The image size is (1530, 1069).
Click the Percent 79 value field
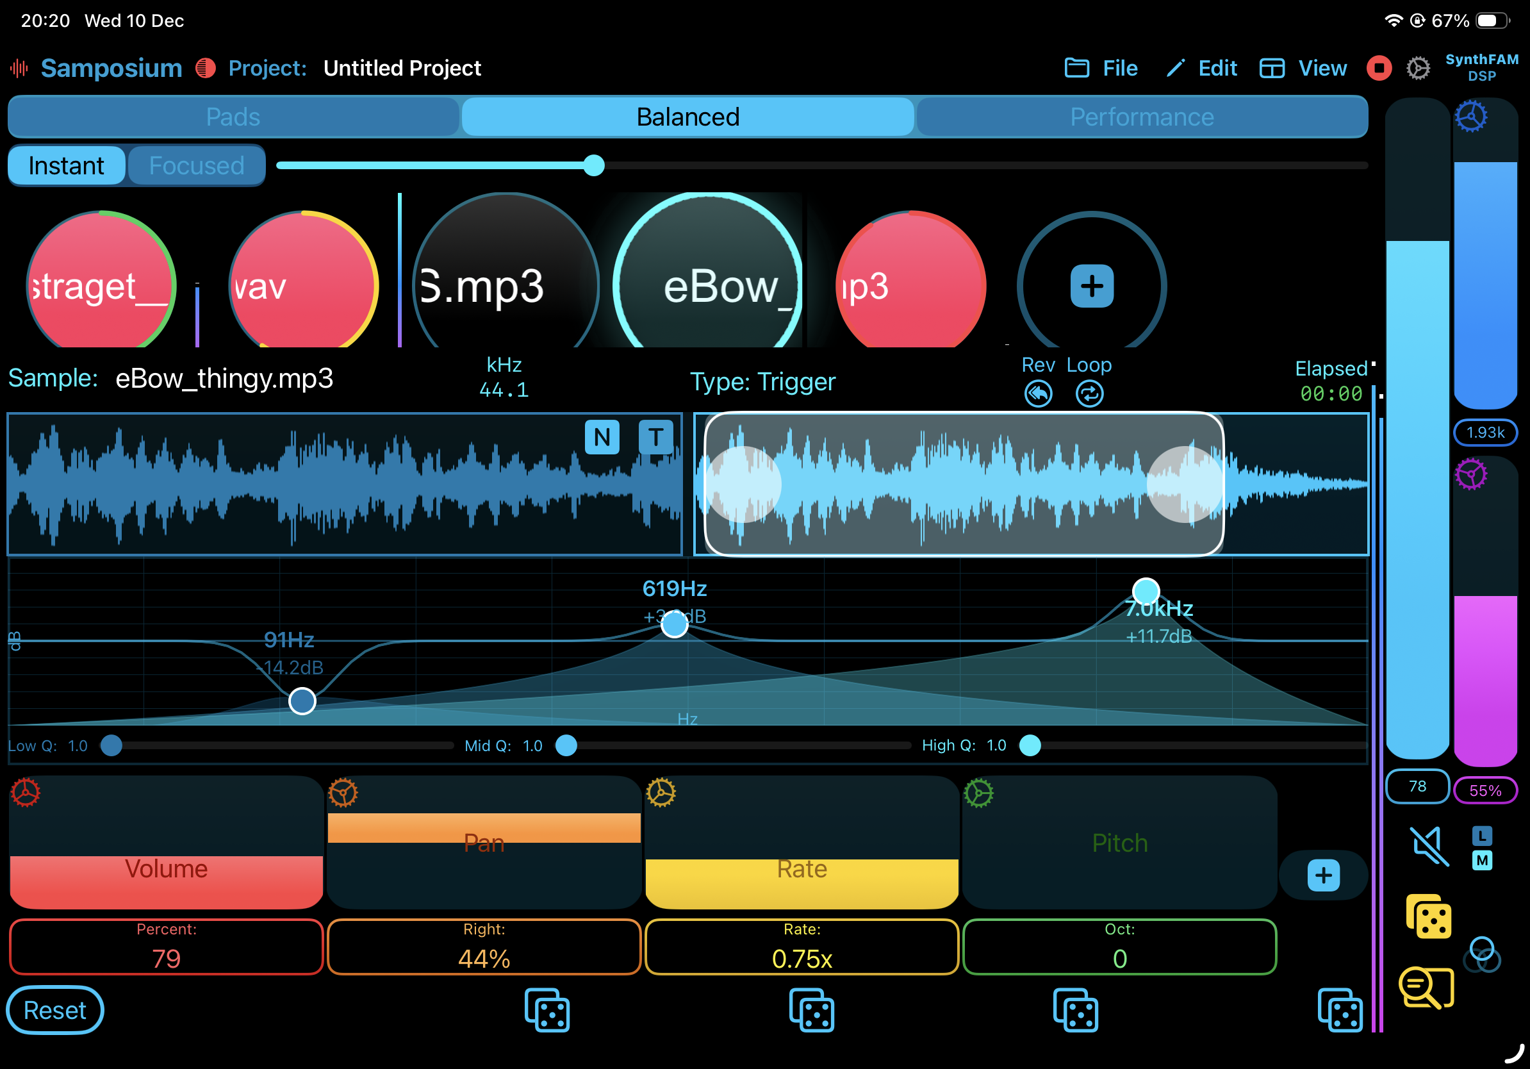(x=167, y=947)
